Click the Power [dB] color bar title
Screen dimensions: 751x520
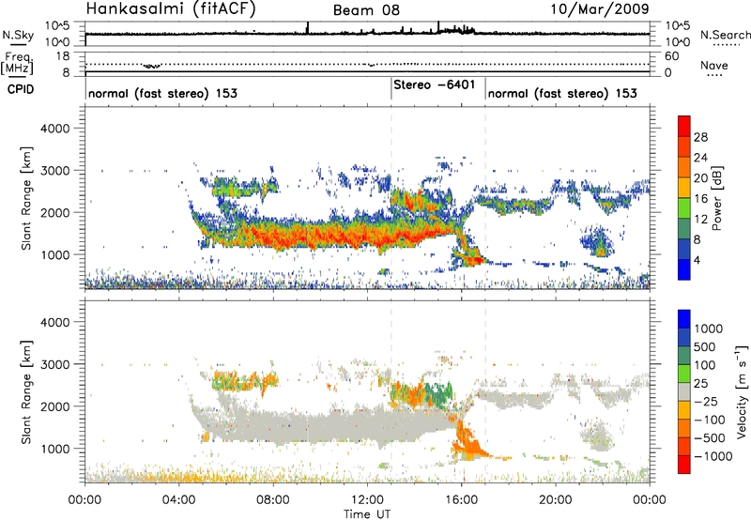716,198
